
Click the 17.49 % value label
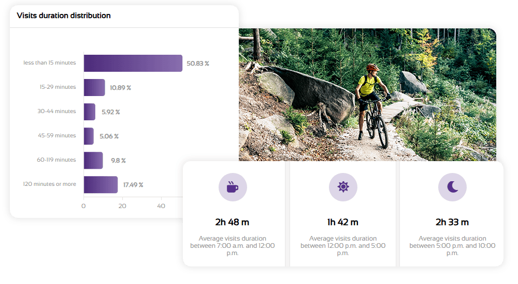(x=133, y=185)
